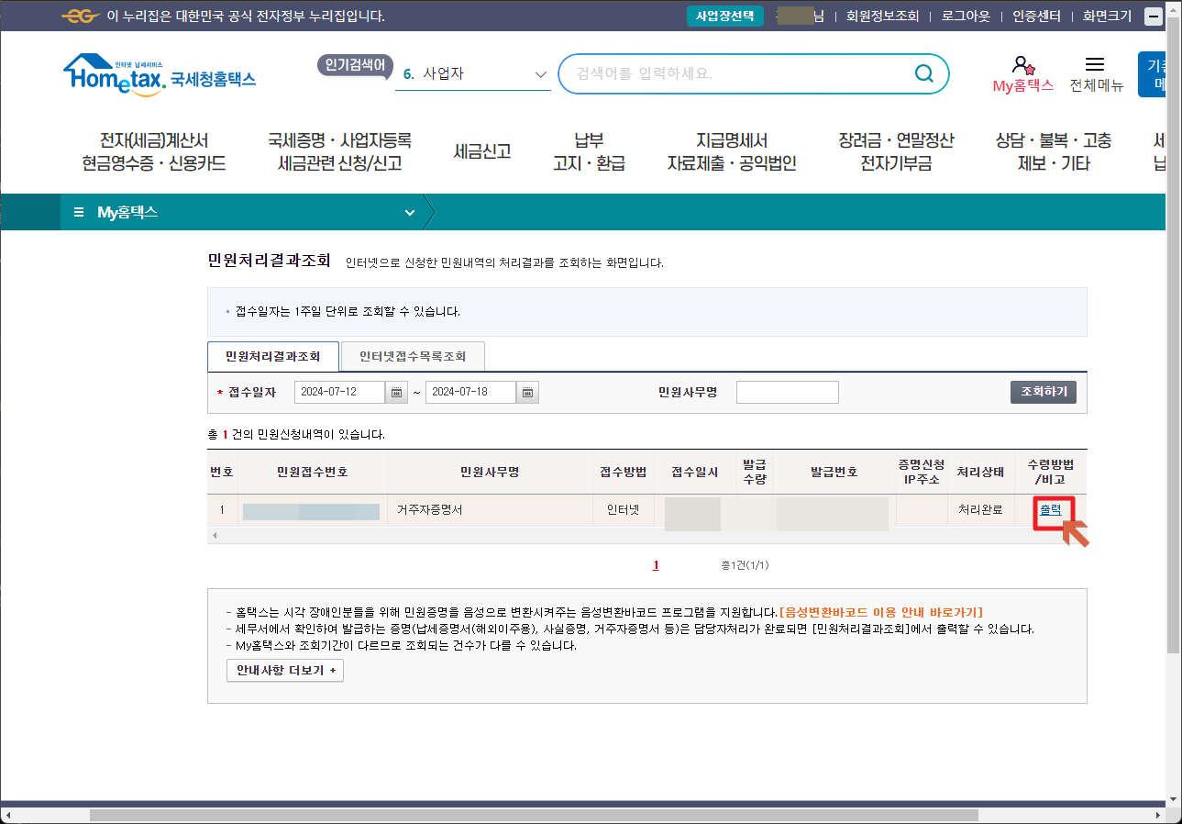The width and height of the screenshot is (1182, 824).
Task: Open My홈택스 via the person icon
Action: point(1021,64)
